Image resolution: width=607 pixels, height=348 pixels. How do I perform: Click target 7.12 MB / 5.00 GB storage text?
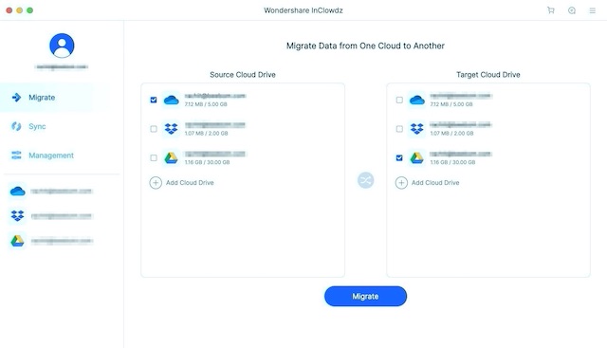pos(451,104)
